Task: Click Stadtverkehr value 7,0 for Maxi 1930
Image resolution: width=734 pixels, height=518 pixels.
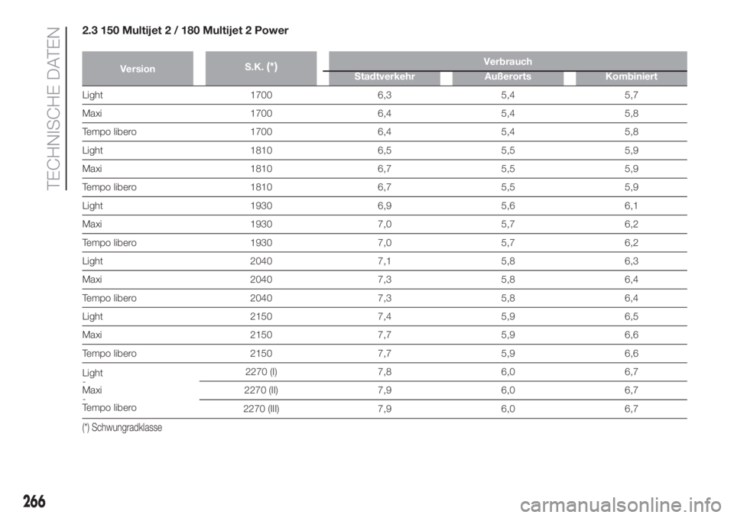Action: click(385, 224)
